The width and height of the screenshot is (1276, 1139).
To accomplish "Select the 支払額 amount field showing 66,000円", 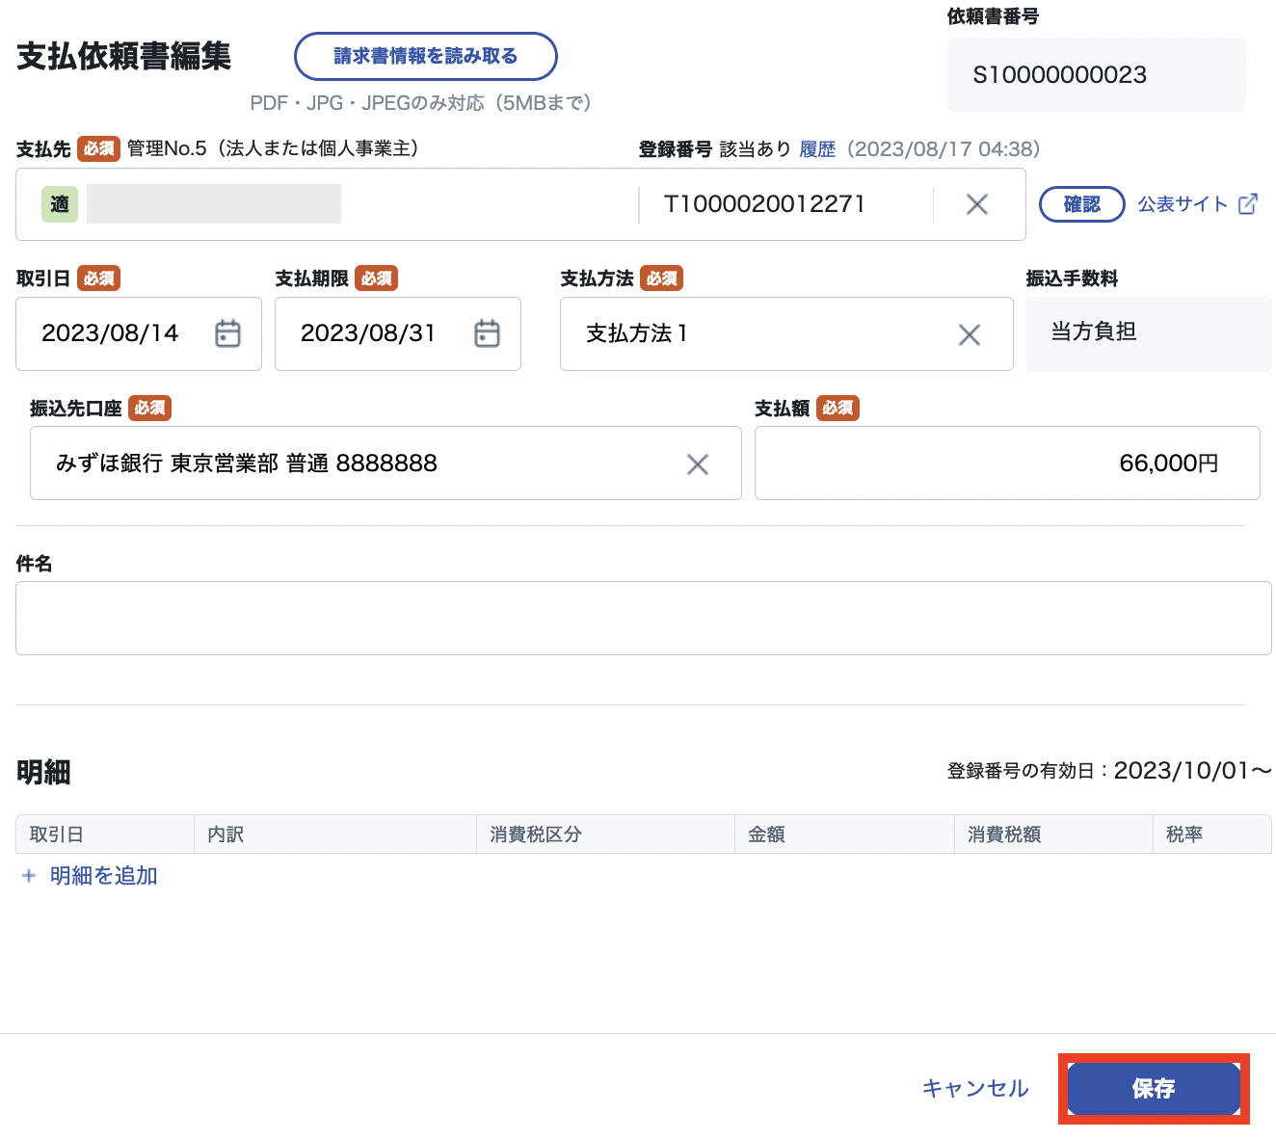I will (x=1007, y=463).
